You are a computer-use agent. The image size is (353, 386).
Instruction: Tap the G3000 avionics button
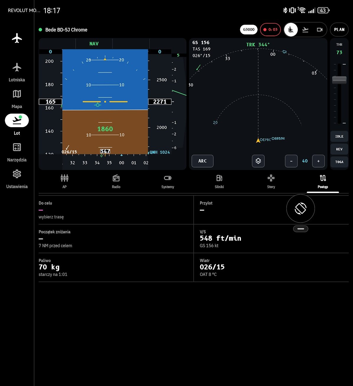pyautogui.click(x=249, y=30)
